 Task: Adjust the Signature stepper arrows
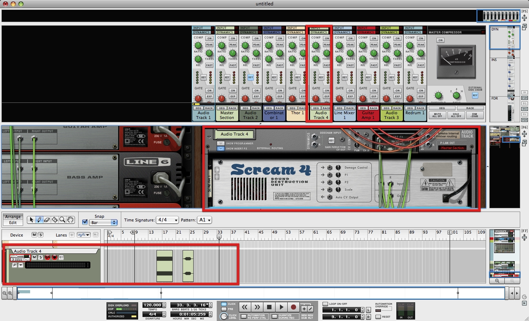click(164, 314)
